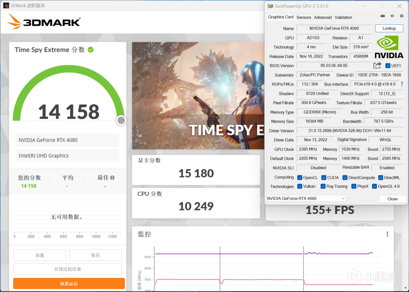Toggle the Ray Tracing checkbox
Viewport: 409px width, 292px height.
click(x=323, y=186)
